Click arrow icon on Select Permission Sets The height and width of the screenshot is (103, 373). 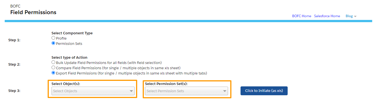click(224, 91)
